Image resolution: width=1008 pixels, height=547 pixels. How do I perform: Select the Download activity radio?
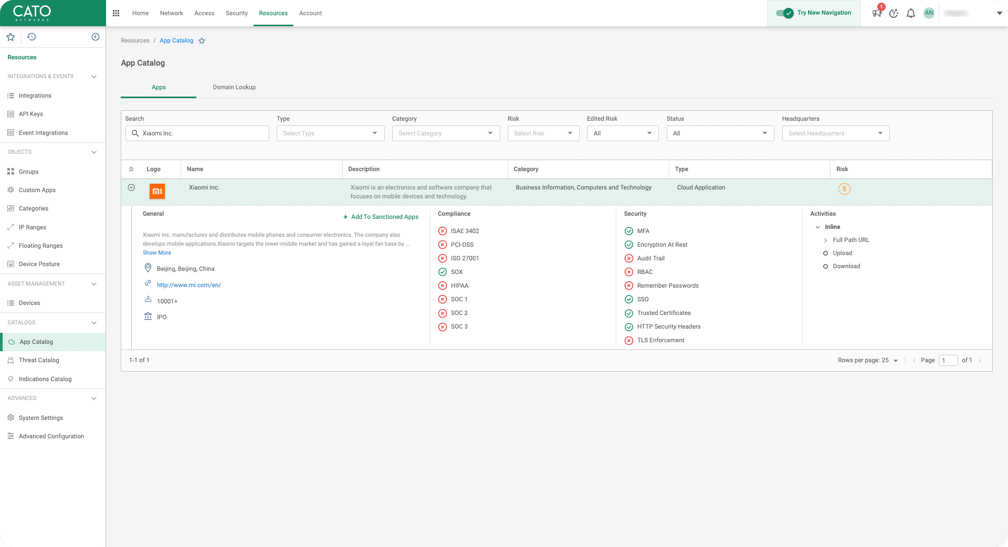pos(825,267)
